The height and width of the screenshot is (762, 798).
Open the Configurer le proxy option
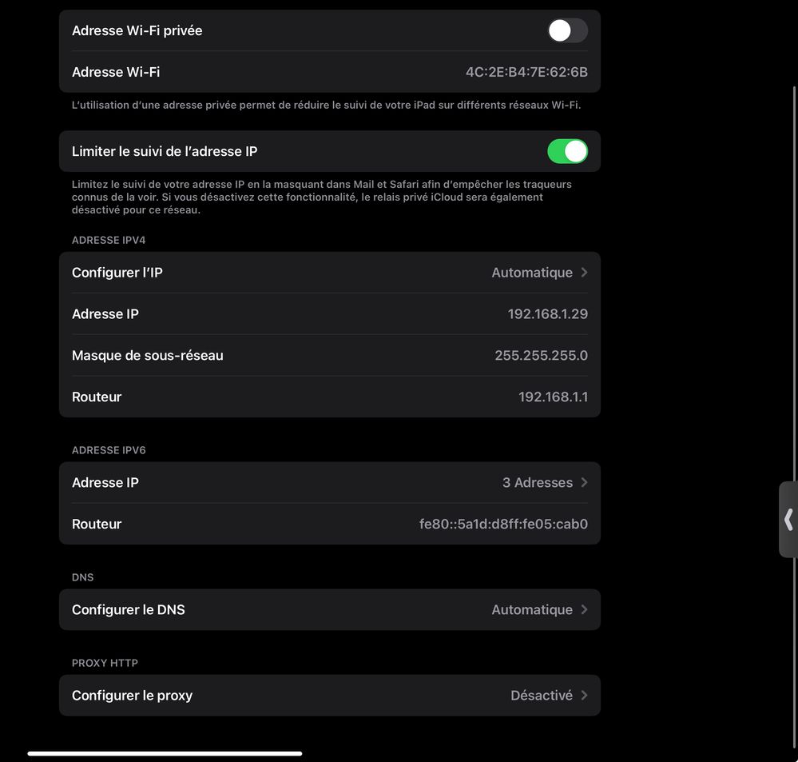pyautogui.click(x=133, y=696)
